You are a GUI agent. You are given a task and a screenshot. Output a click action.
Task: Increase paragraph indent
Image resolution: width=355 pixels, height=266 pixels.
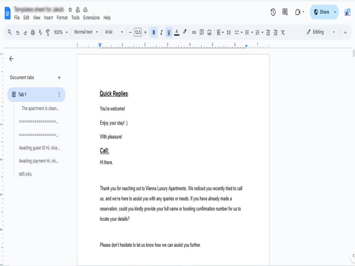pos(275,32)
